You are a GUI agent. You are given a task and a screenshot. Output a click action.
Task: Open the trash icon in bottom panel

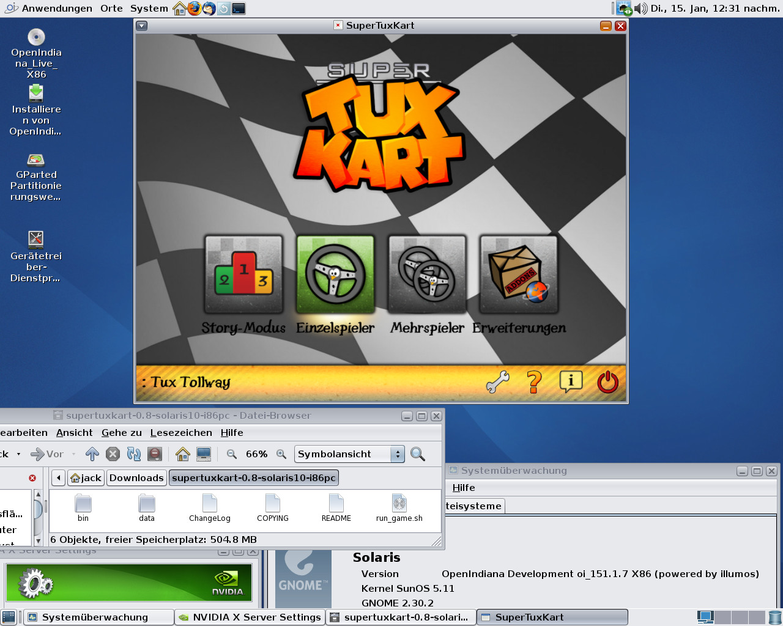pos(774,617)
